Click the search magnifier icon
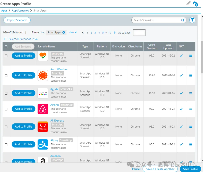The width and height of the screenshot is (203, 172). pos(183,20)
